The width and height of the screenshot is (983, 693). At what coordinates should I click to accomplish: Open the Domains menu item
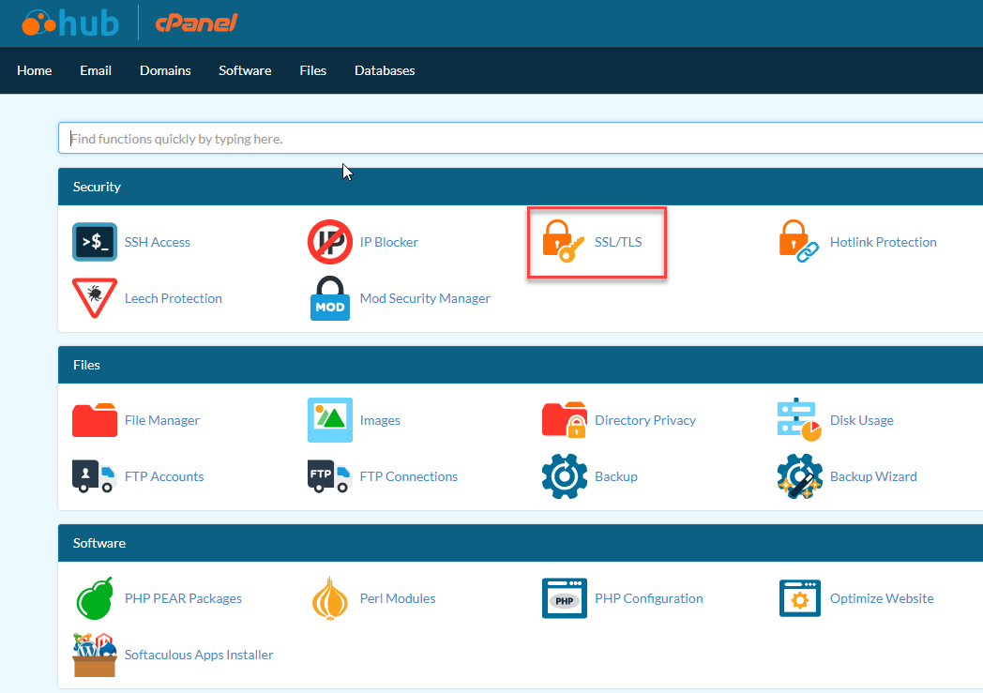click(x=165, y=70)
